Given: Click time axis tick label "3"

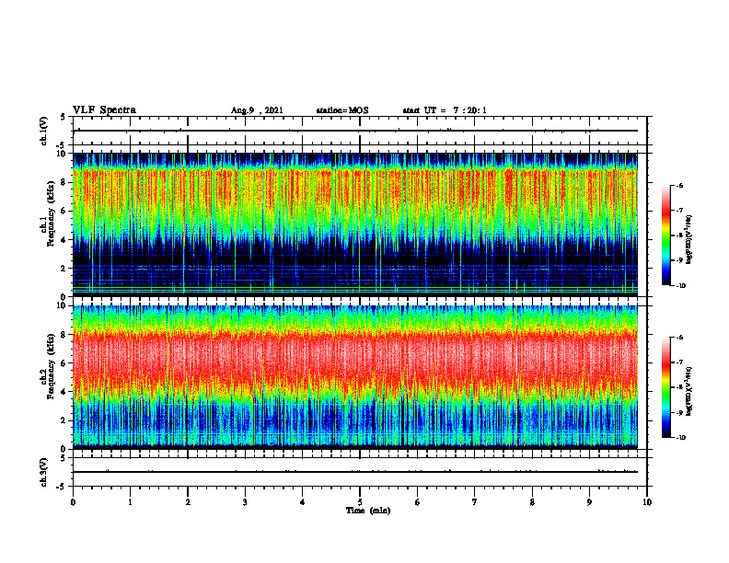Looking at the screenshot, I should click(x=245, y=502).
